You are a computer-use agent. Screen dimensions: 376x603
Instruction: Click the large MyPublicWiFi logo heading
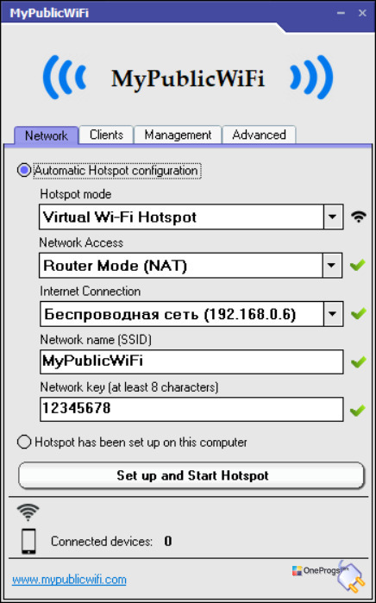[188, 79]
